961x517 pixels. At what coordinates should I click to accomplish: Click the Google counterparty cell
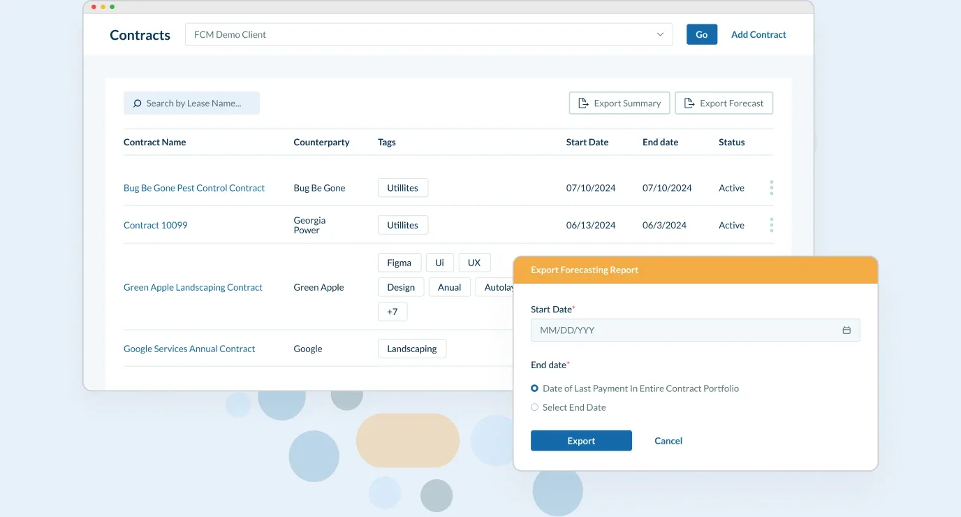tap(308, 349)
